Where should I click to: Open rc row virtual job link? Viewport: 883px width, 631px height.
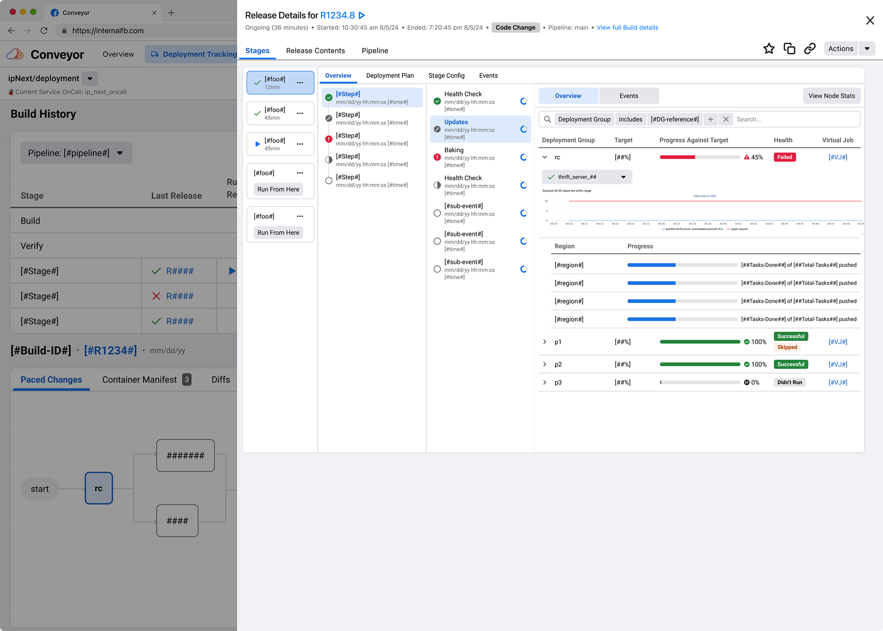tap(837, 157)
